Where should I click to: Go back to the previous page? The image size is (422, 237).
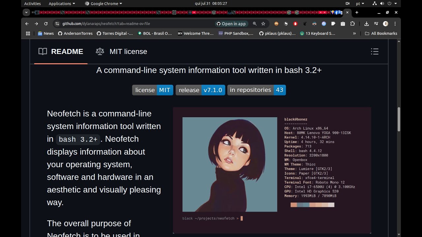(27, 24)
